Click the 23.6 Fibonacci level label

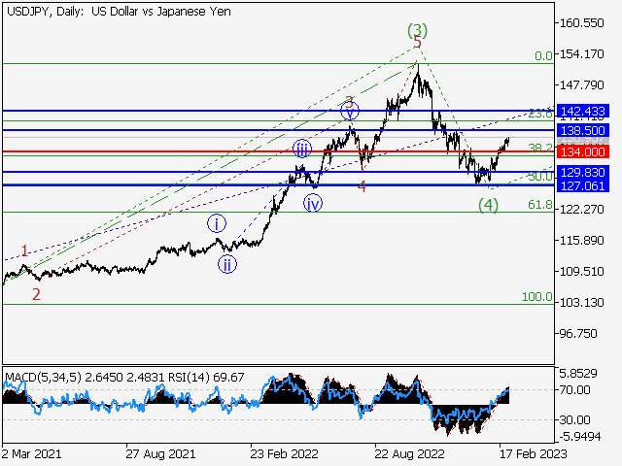(540, 114)
